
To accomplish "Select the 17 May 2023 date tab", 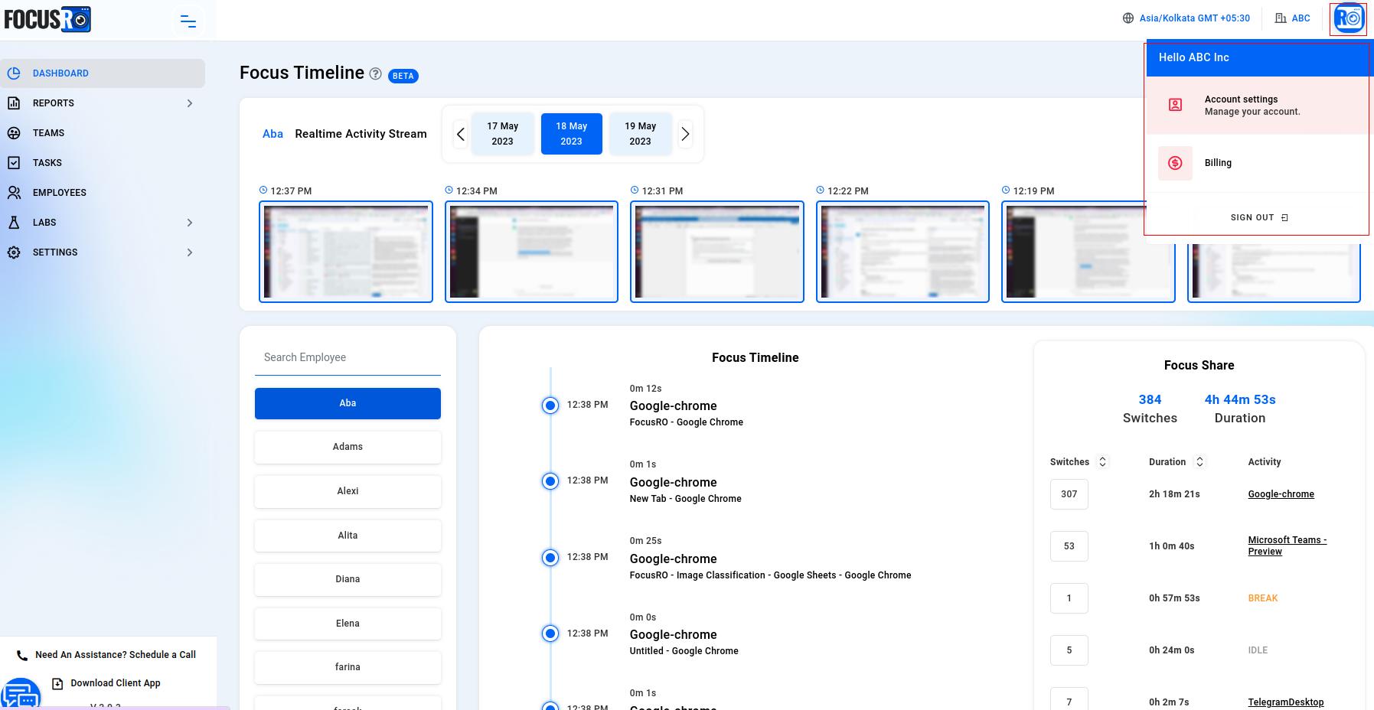I will point(503,134).
